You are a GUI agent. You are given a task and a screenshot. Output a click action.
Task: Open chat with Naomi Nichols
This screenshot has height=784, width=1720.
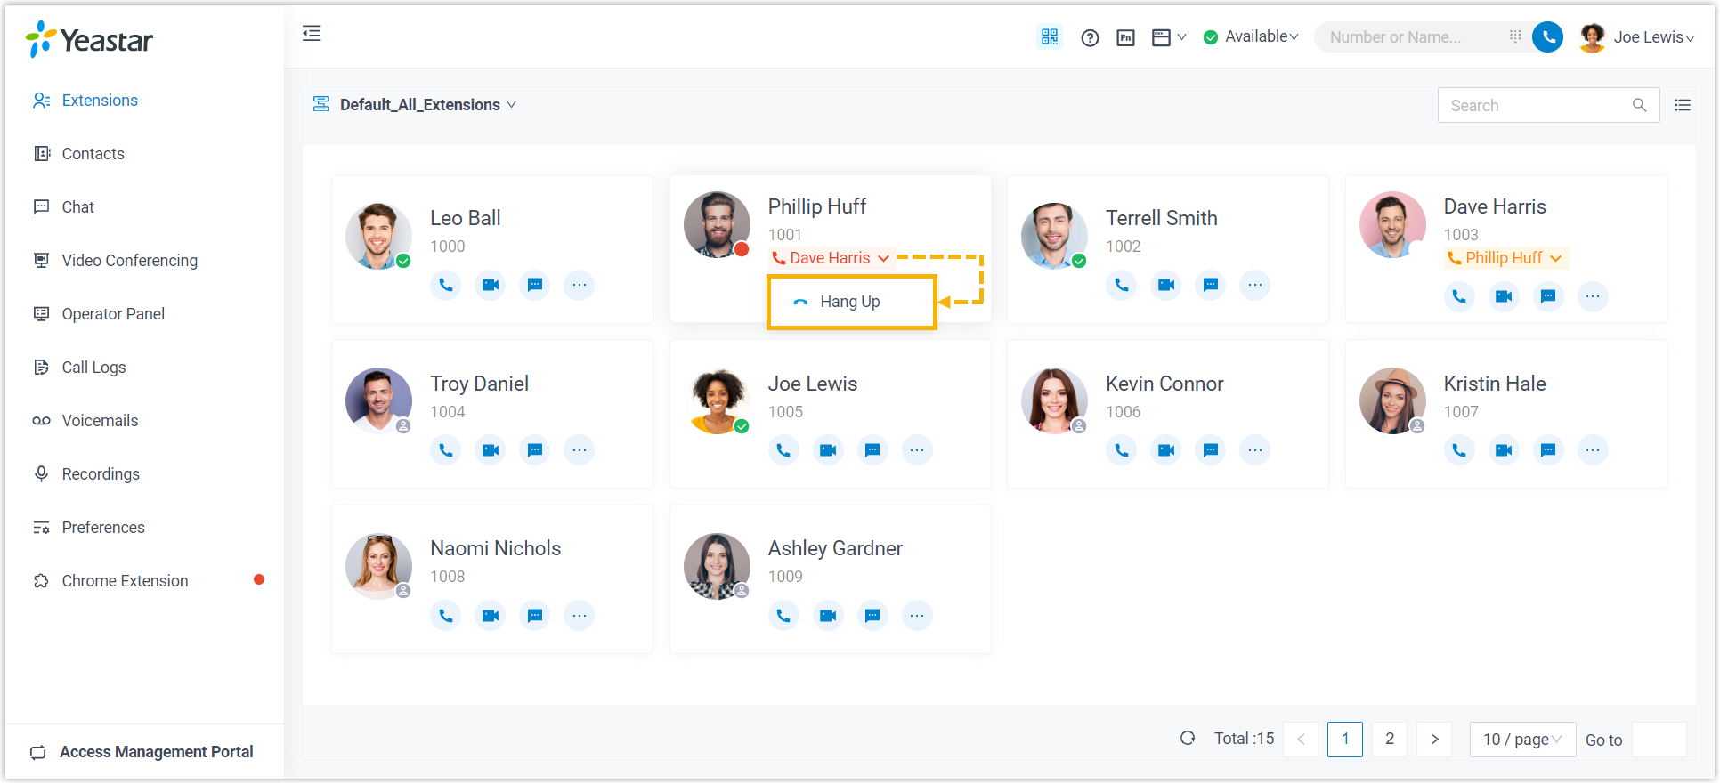point(535,616)
